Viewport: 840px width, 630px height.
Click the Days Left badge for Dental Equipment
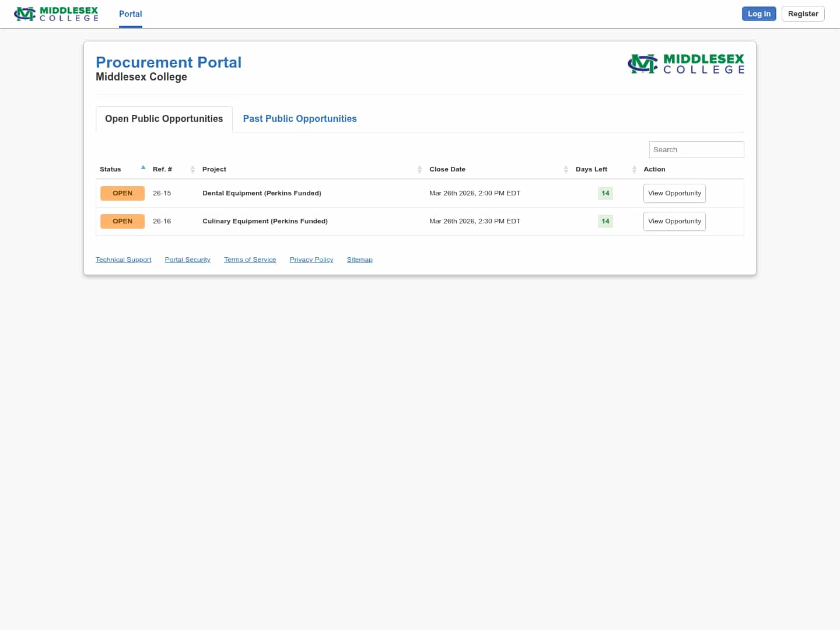(x=605, y=193)
